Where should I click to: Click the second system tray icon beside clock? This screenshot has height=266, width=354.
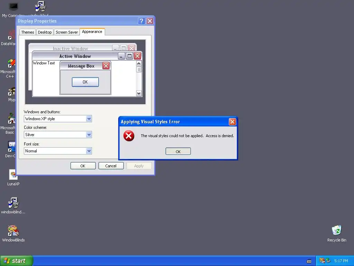coord(328,261)
